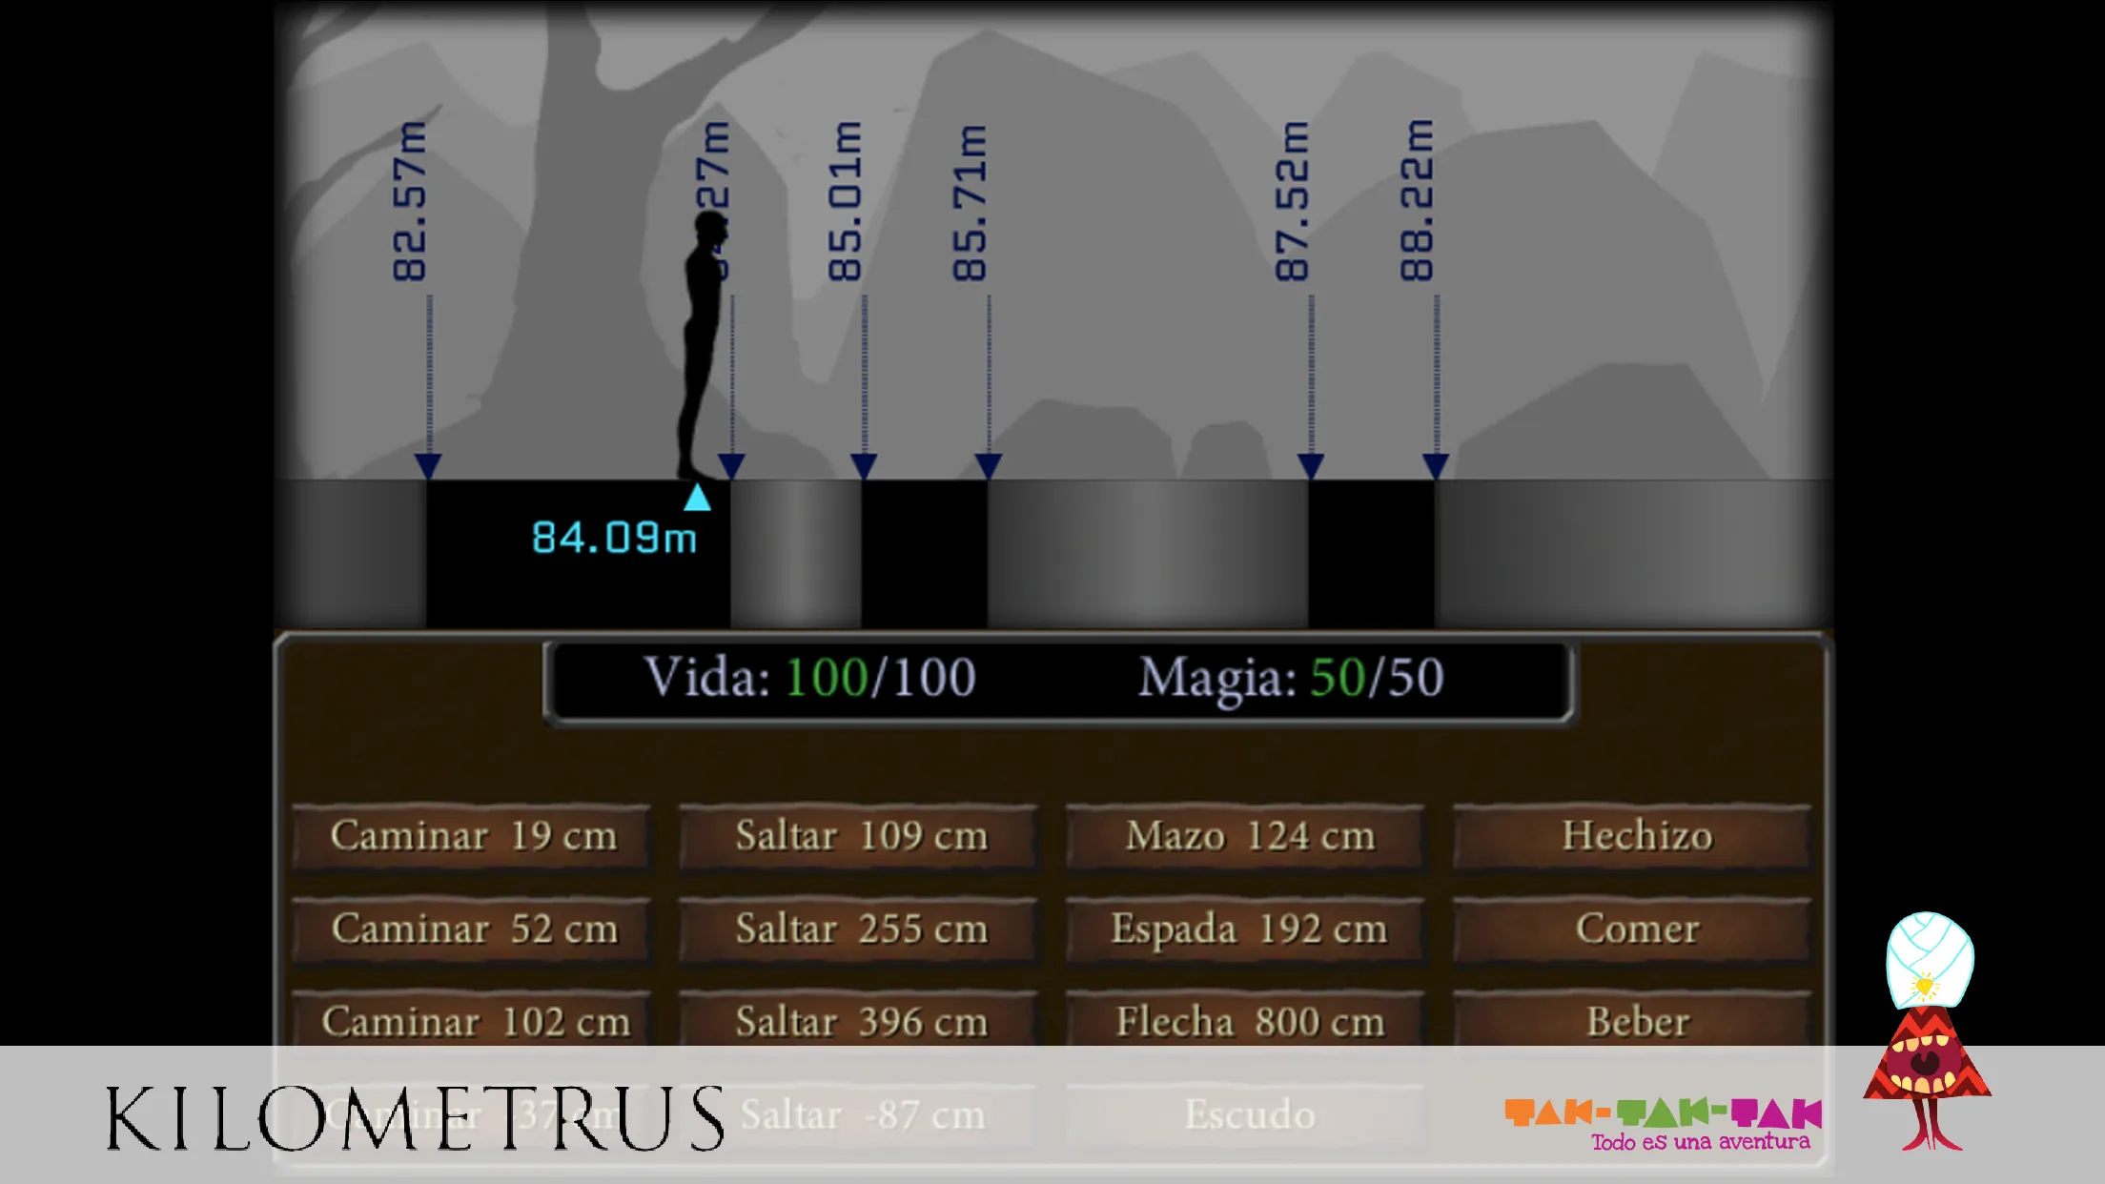Click the Caminar 52 cm walk button

click(476, 927)
